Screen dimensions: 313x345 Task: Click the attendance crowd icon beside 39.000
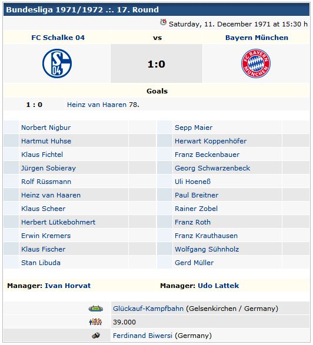(x=95, y=322)
